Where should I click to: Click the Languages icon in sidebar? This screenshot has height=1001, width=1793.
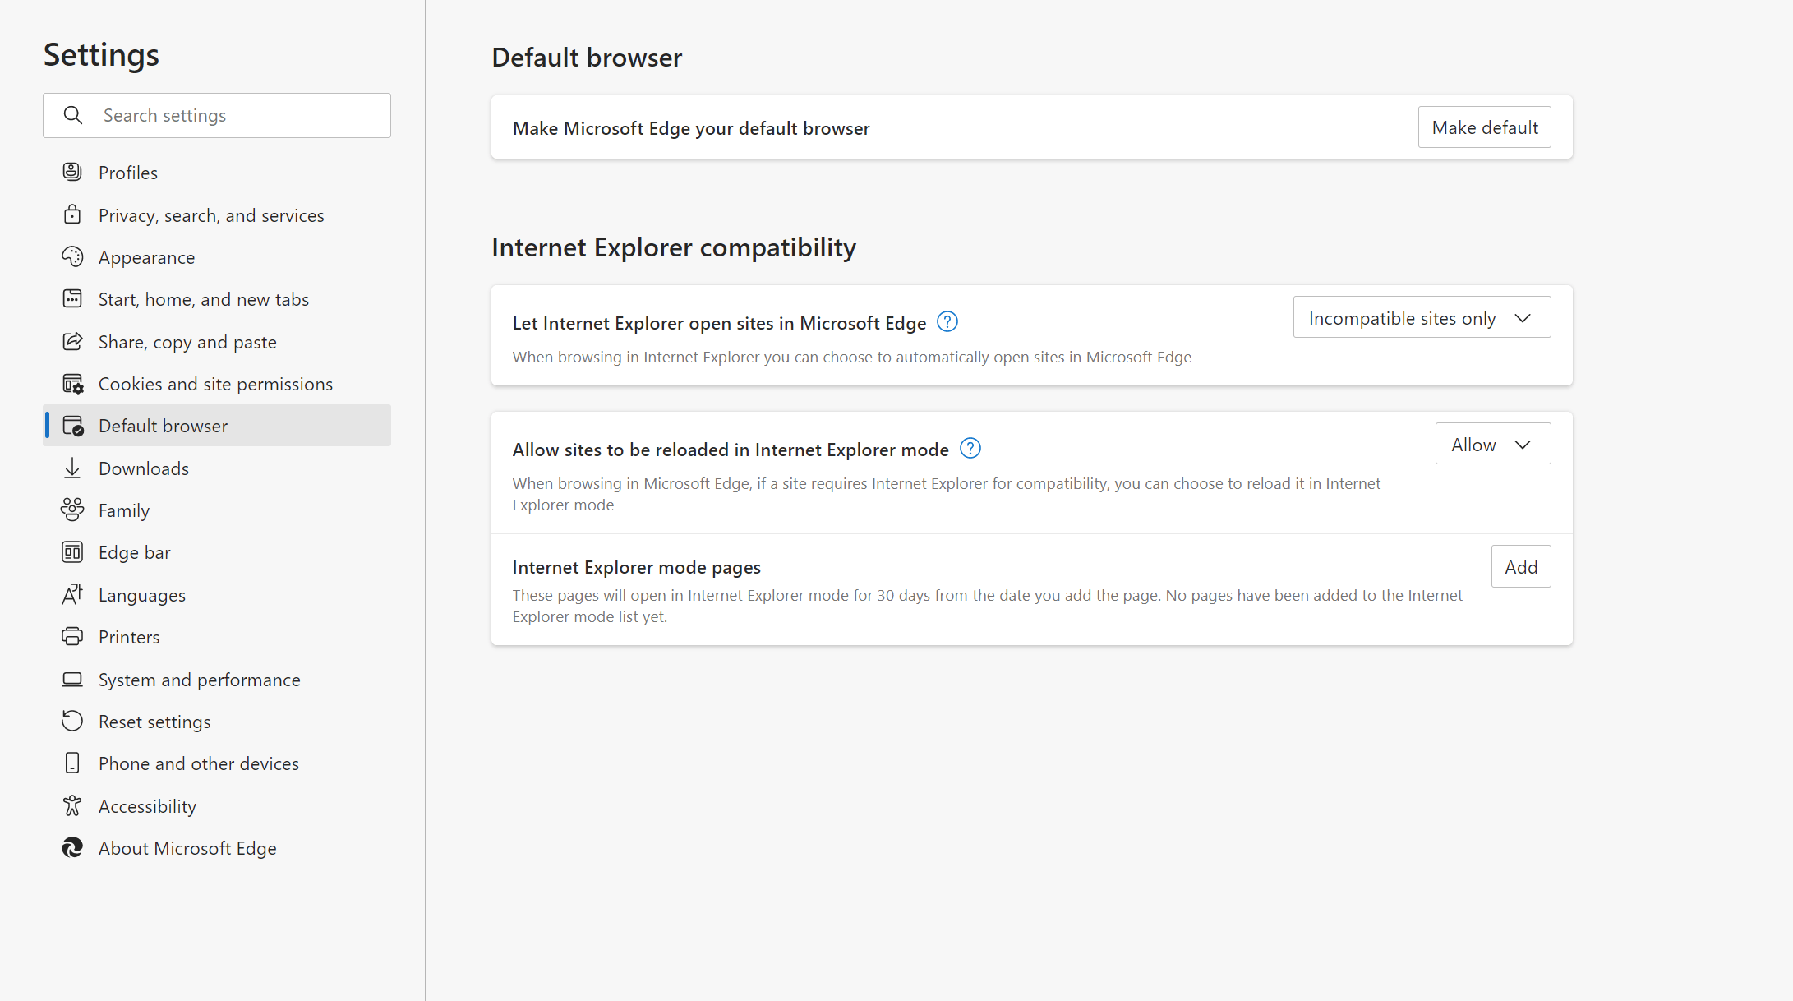point(72,595)
